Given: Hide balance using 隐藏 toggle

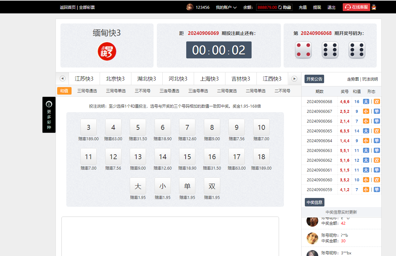Looking at the screenshot, I should 287,7.
